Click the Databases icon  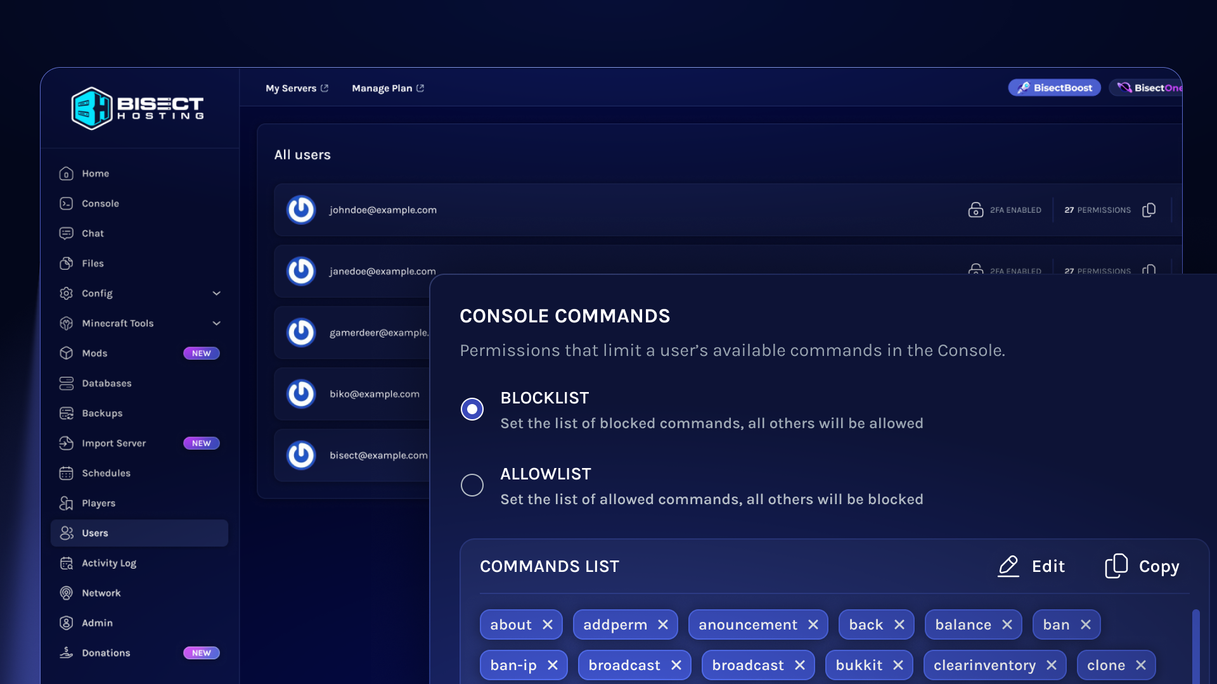[67, 383]
